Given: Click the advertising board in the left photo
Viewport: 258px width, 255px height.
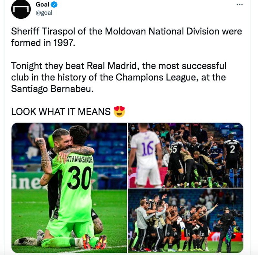Looking at the screenshot, I should [23, 181].
